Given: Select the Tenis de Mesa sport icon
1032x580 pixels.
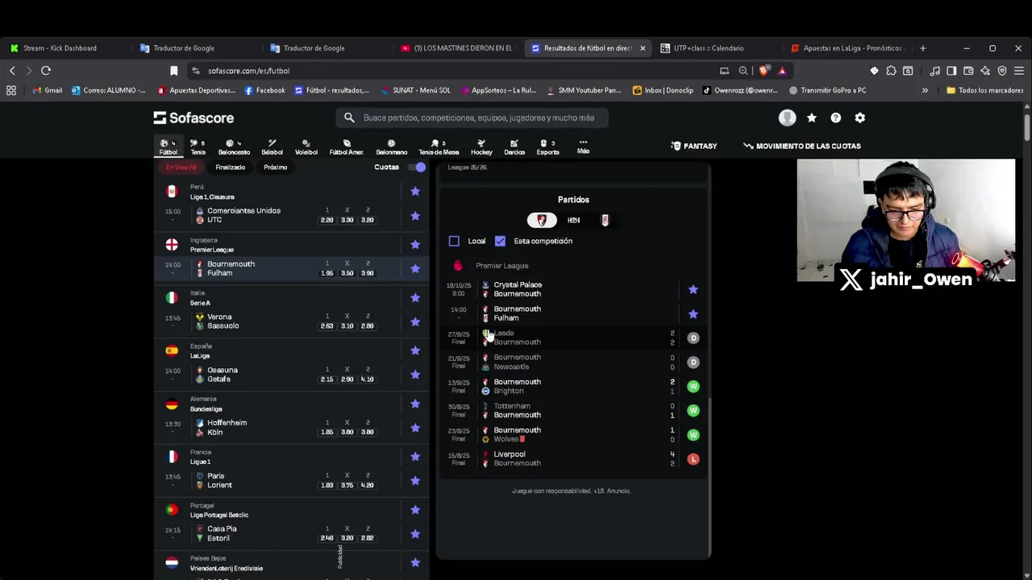Looking at the screenshot, I should pos(439,147).
